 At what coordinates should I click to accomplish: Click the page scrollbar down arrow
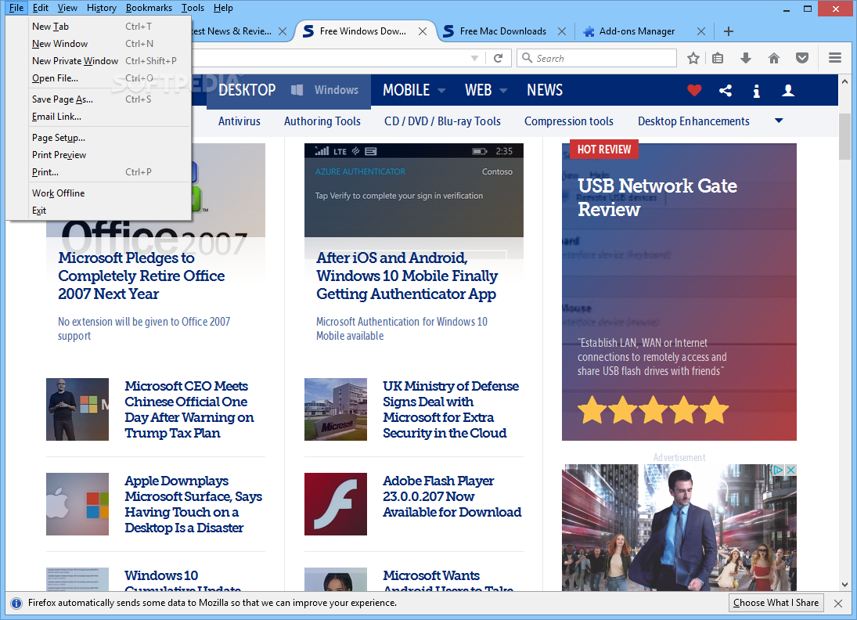(844, 585)
